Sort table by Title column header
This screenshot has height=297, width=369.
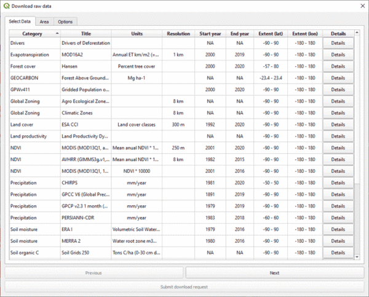(86, 34)
